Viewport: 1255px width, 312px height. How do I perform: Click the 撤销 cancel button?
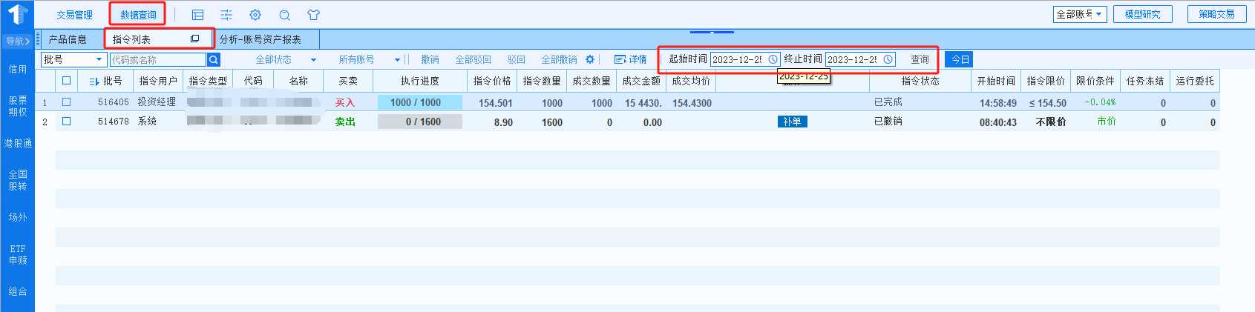click(430, 59)
